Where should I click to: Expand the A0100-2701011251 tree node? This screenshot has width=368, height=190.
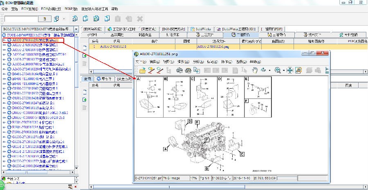pos(4,40)
